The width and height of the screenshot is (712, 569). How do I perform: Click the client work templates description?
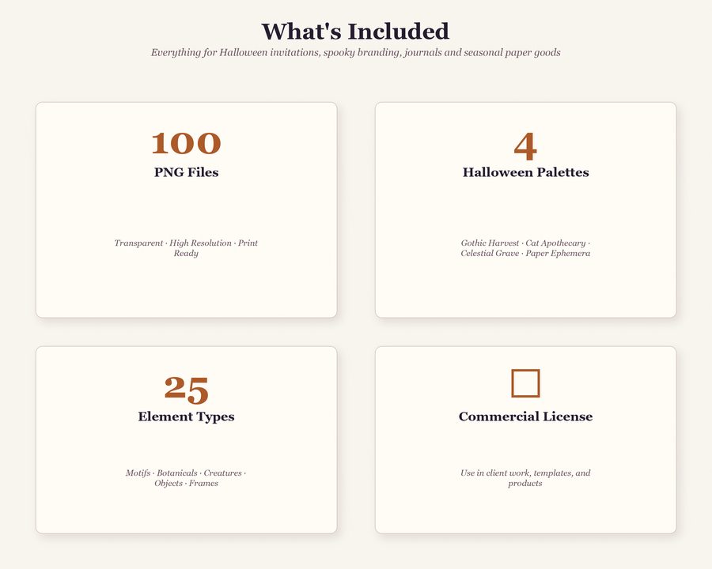(x=525, y=478)
